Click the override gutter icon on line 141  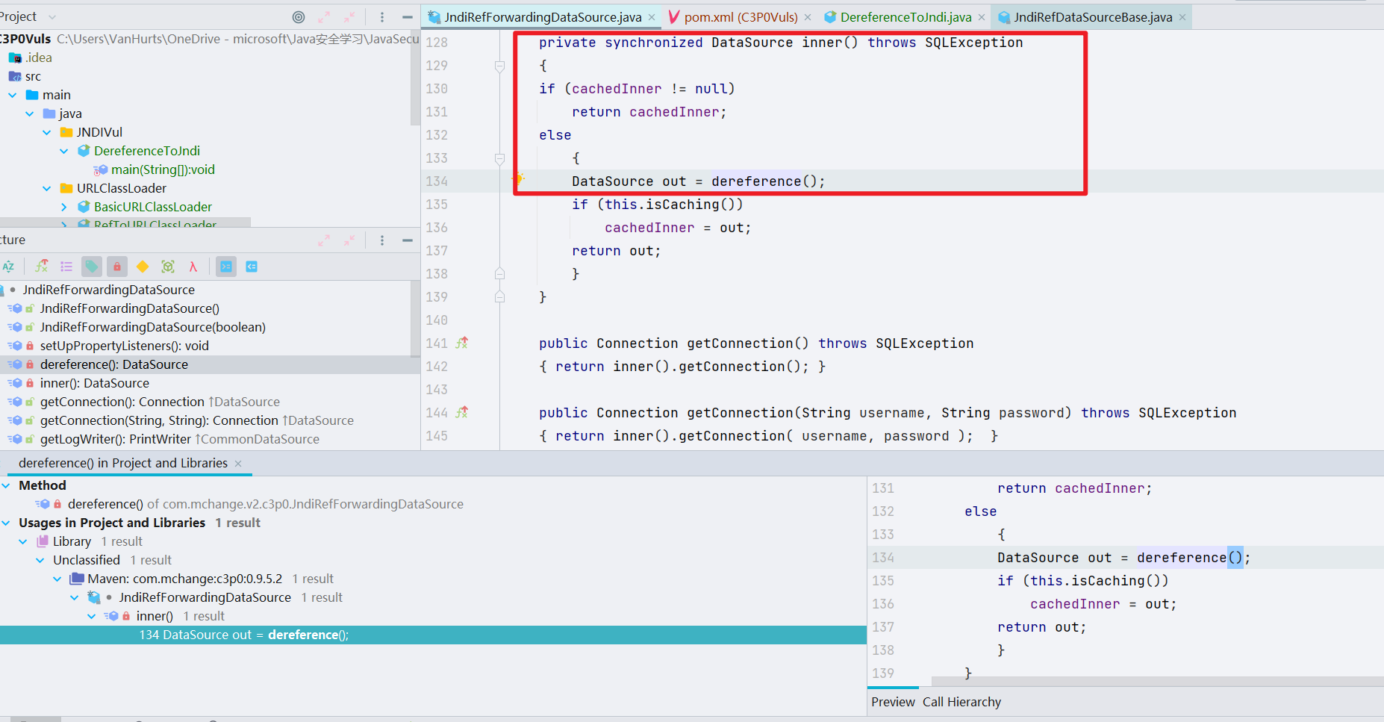coord(462,343)
